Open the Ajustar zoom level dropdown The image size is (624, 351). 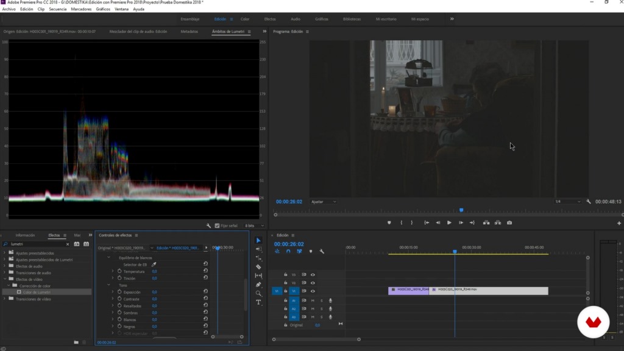point(324,201)
